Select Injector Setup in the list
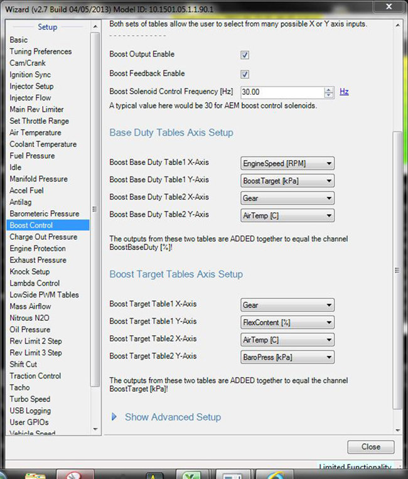Viewport: 408px width, 479px height. tap(31, 86)
